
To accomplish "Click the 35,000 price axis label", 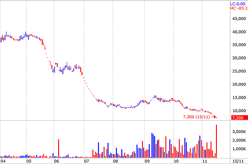I will click(239, 45).
